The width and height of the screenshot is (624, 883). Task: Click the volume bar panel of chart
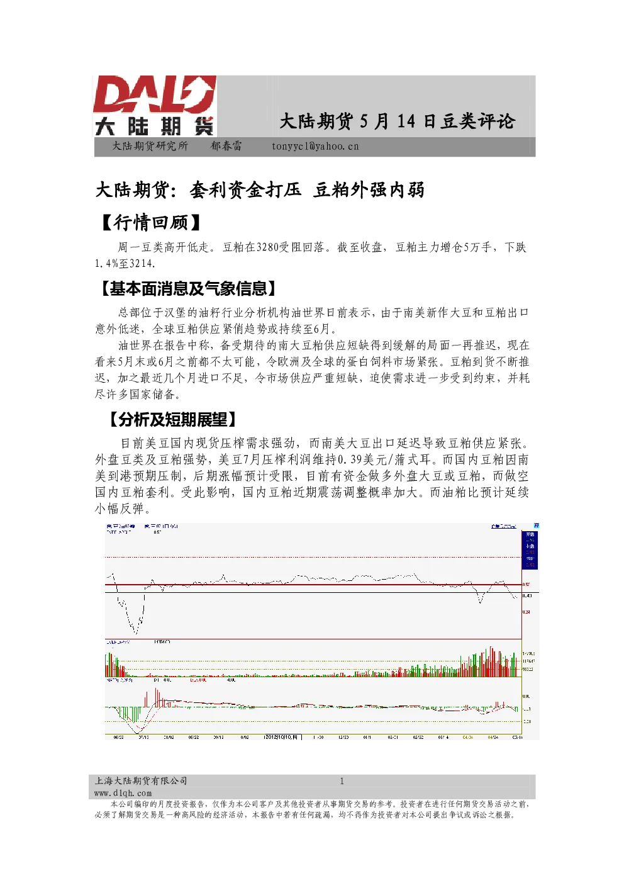coord(313,658)
